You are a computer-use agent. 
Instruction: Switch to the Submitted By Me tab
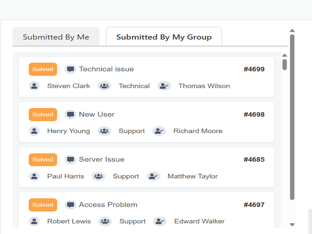pos(56,37)
